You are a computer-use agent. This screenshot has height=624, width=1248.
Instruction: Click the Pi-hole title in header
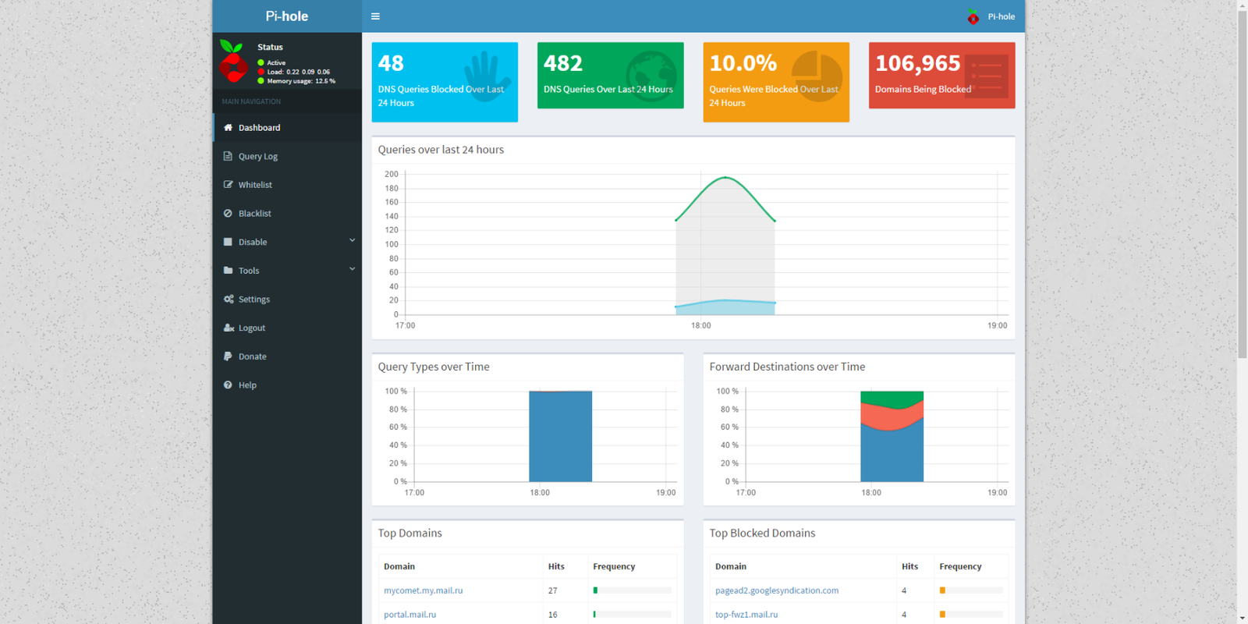[287, 16]
